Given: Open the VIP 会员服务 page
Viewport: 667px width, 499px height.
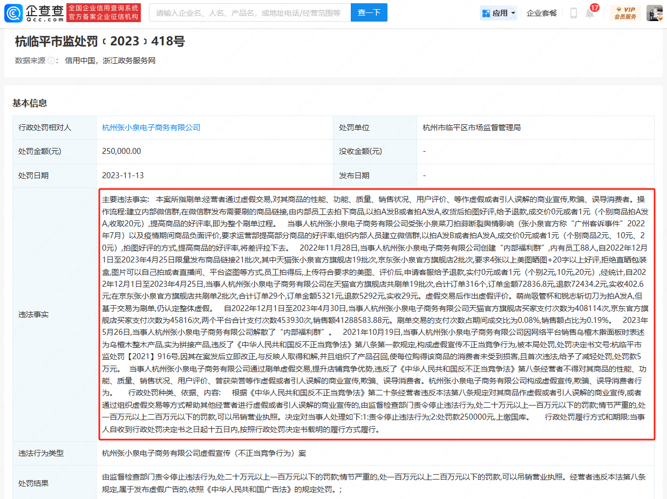Looking at the screenshot, I should (x=625, y=13).
